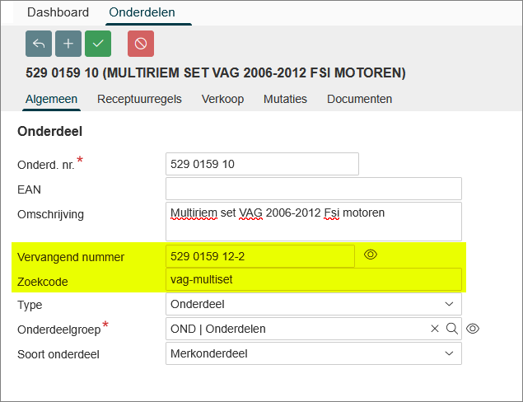
Task: Click in the Omschrijving text area
Action: [313, 222]
